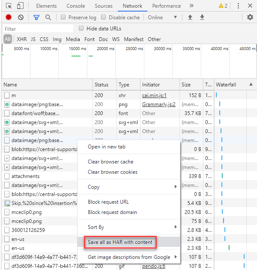Open the Online throttling dropdown
Screen dimensions: 257x270
[162, 18]
